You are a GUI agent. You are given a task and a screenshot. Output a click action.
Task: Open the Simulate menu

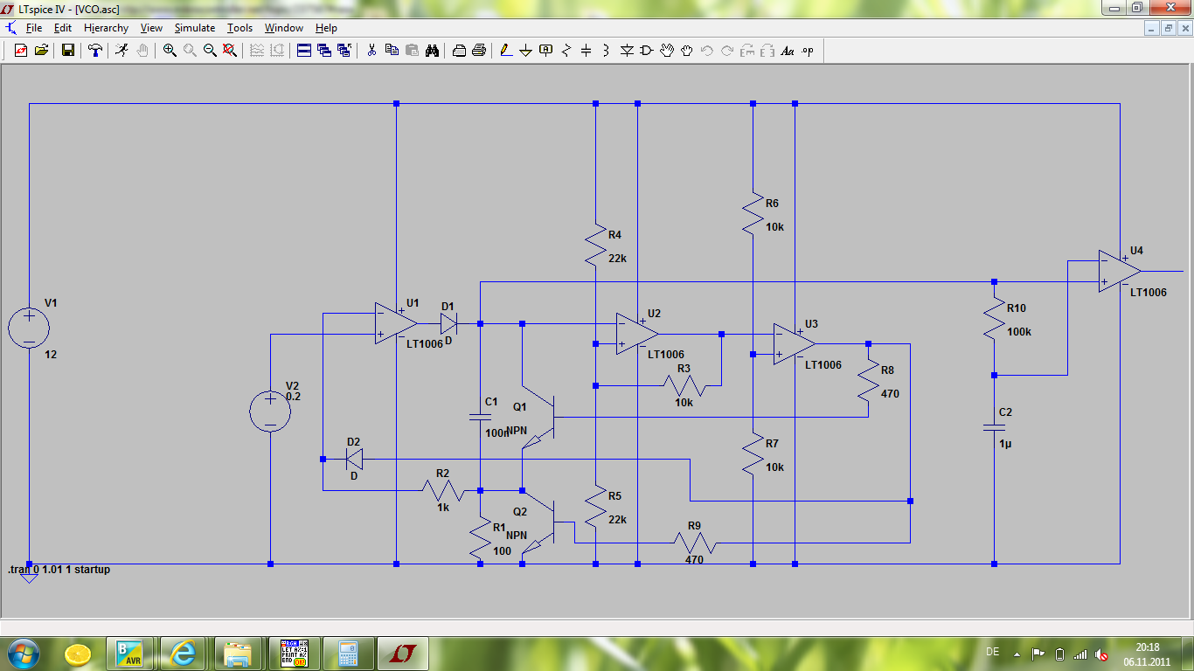click(x=195, y=28)
